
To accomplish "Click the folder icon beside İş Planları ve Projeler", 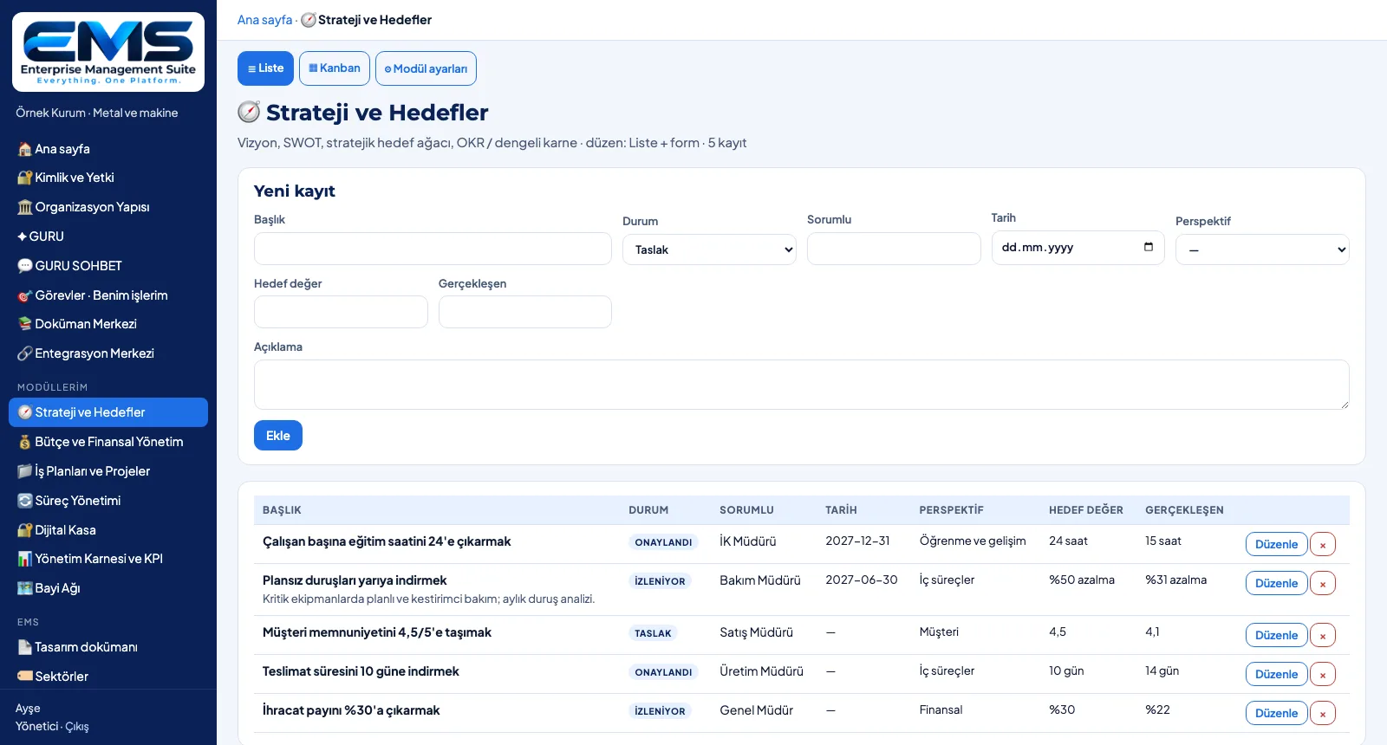I will tap(25, 471).
